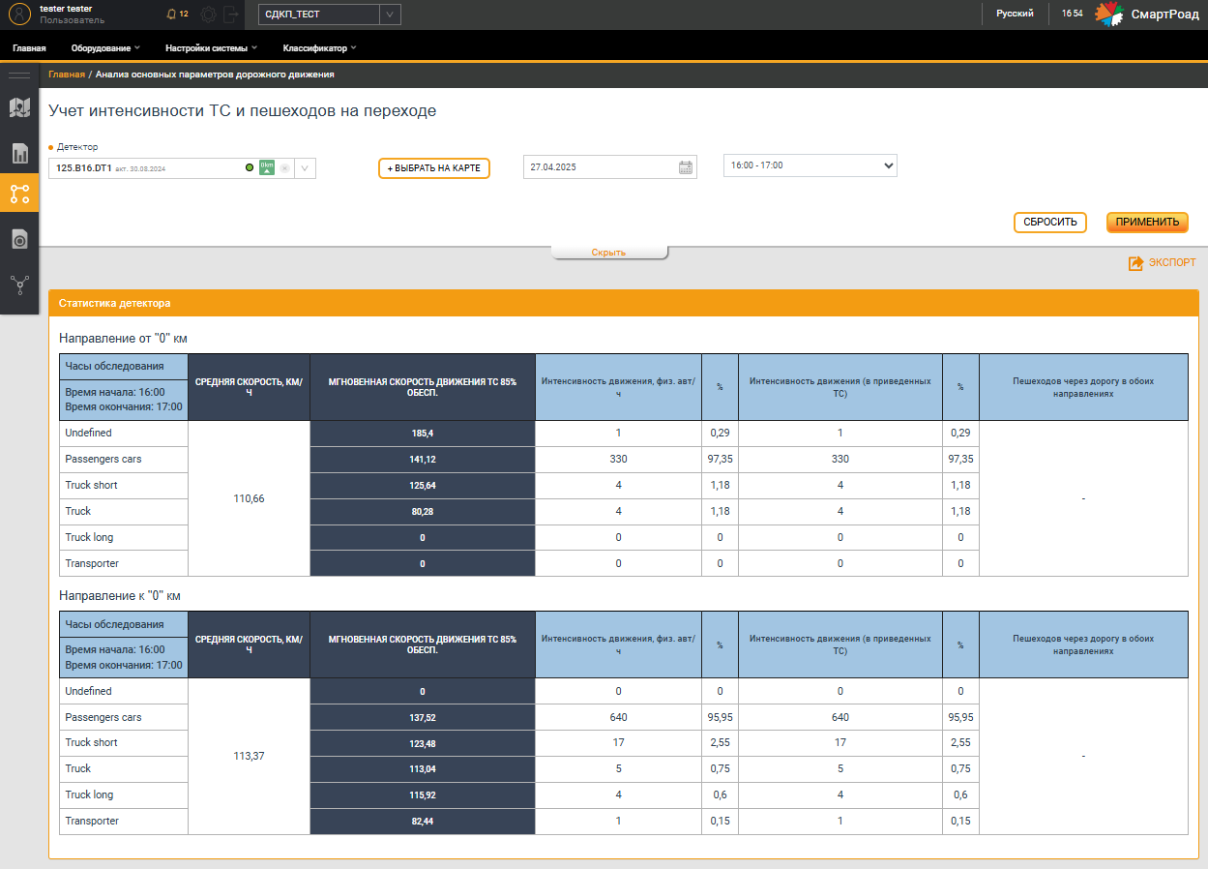Click Undefined row in the second table
1208x869 pixels.
tap(124, 691)
